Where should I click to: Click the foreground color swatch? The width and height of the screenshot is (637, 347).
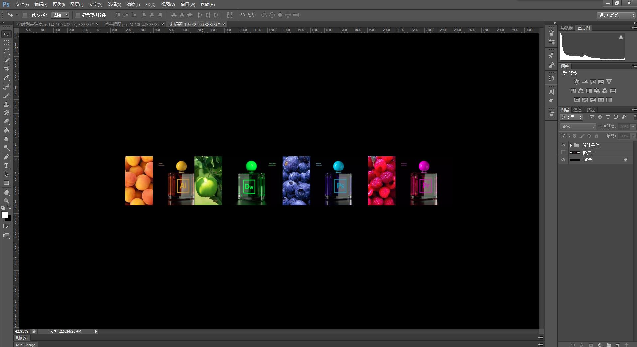(x=4, y=215)
